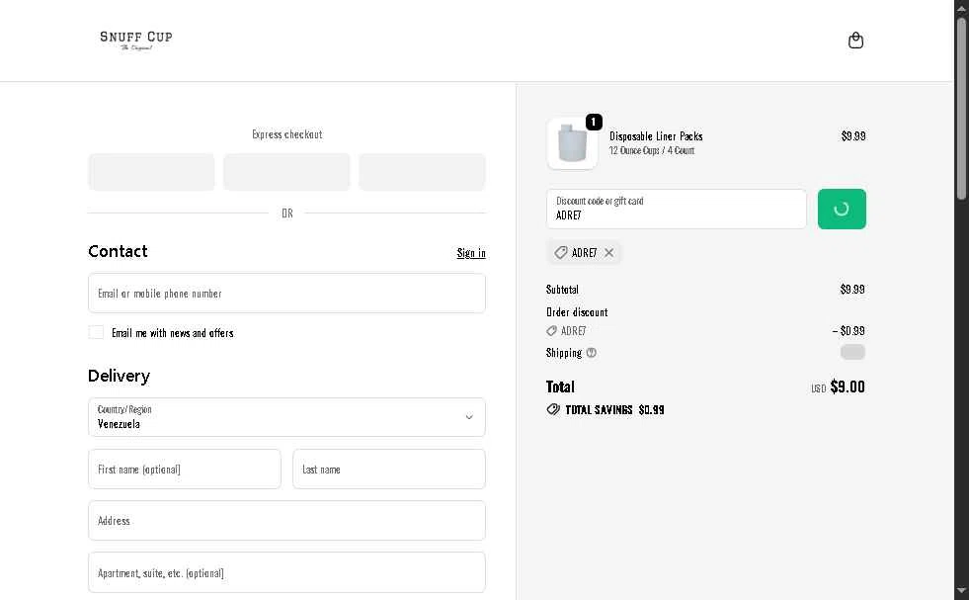The height and width of the screenshot is (600, 969).
Task: Focus the Last name field
Action: point(389,469)
